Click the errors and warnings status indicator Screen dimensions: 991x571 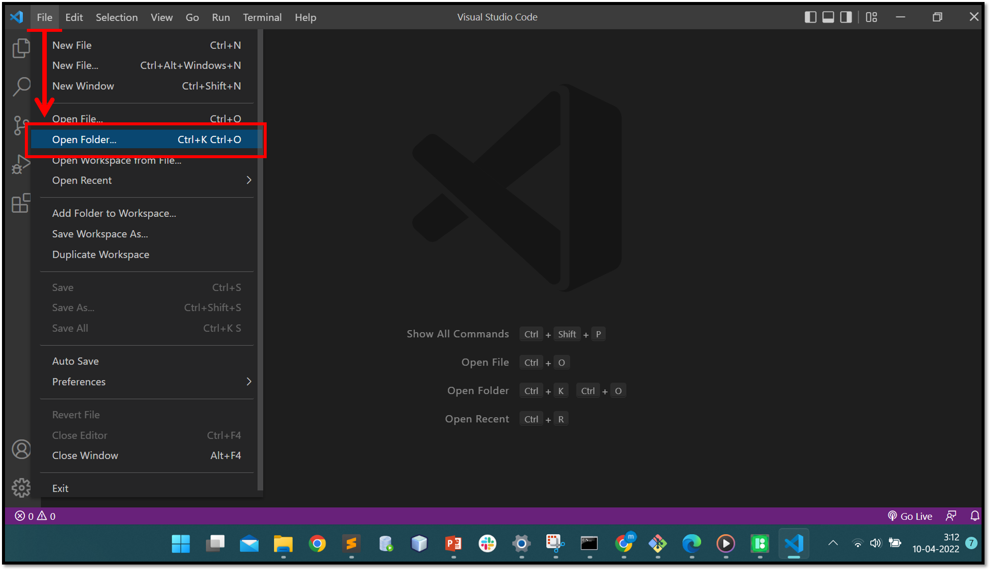[x=35, y=516]
